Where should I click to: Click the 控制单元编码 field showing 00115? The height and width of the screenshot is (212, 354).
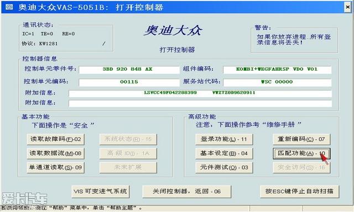129,82
